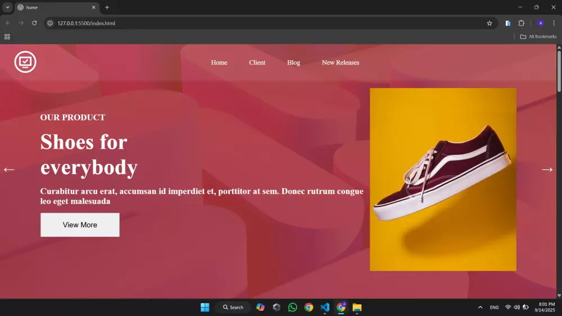Image resolution: width=562 pixels, height=316 pixels.
Task: Click the OUR PRODUCT label text
Action: click(72, 117)
